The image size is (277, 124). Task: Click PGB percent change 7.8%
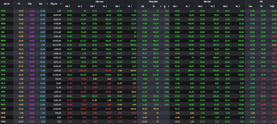tap(167, 11)
